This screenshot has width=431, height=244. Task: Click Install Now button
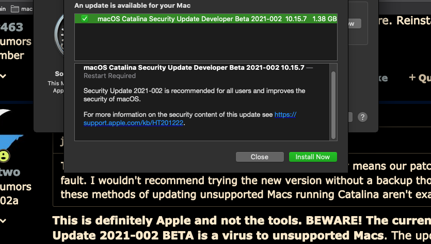click(x=313, y=157)
